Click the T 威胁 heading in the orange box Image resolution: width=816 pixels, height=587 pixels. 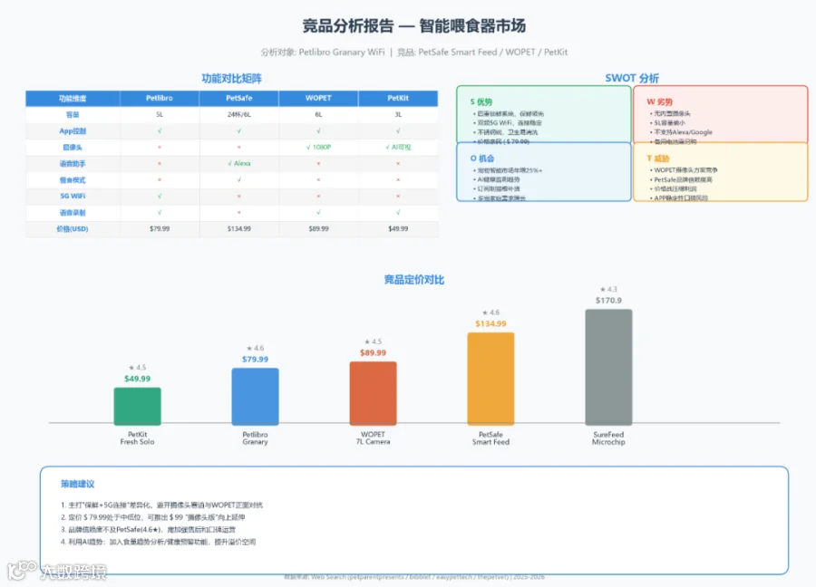coord(658,158)
